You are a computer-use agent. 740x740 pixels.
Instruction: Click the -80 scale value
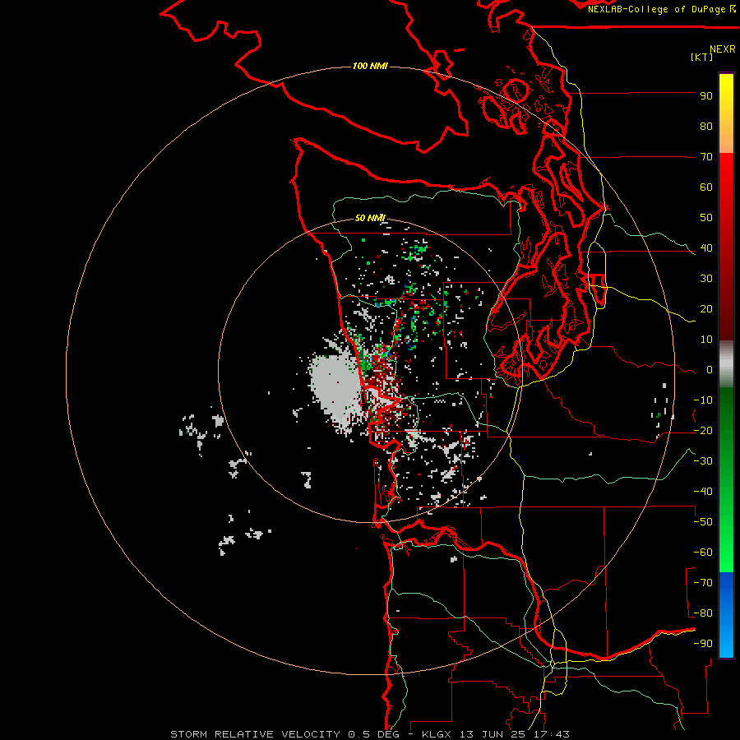[703, 613]
